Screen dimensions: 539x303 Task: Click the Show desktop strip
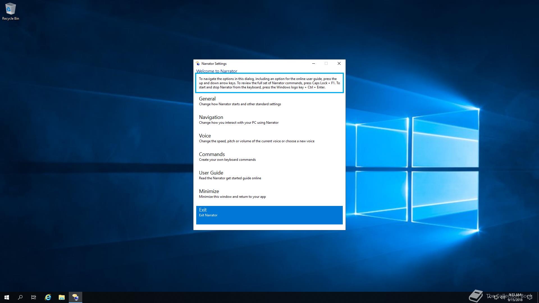coord(538,297)
